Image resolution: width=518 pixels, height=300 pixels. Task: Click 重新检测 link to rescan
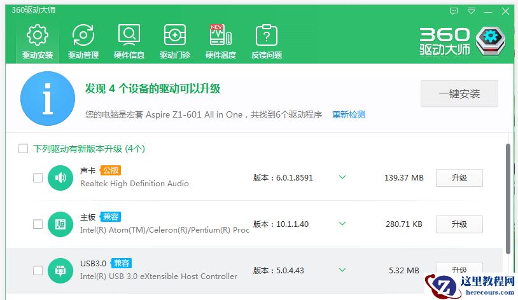tap(349, 115)
